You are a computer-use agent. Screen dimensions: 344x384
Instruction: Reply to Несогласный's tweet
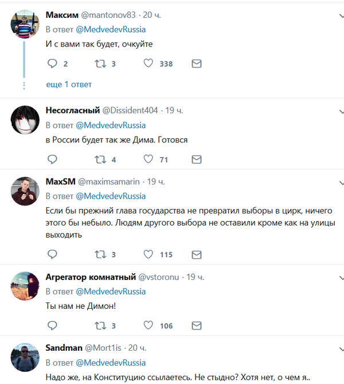pos(52,159)
